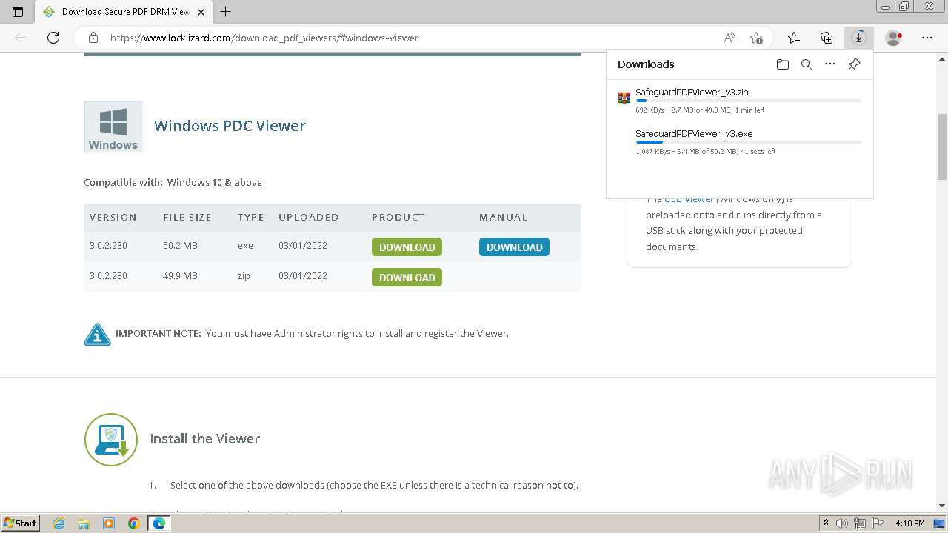Viewport: 948px width, 533px height.
Task: Reload the page with refresh icon
Action: (x=53, y=38)
